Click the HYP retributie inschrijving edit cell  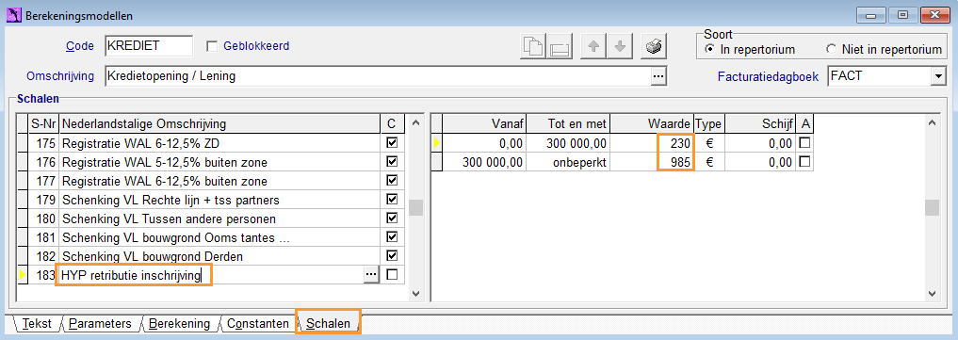[211, 275]
